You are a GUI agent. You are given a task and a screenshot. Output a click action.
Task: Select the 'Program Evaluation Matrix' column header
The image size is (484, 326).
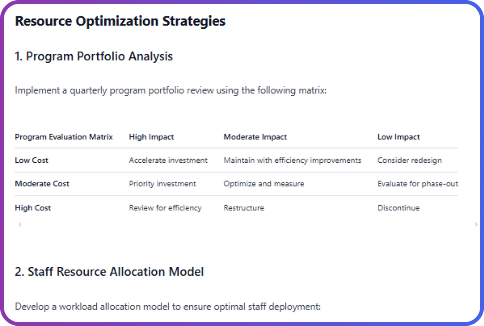click(64, 137)
